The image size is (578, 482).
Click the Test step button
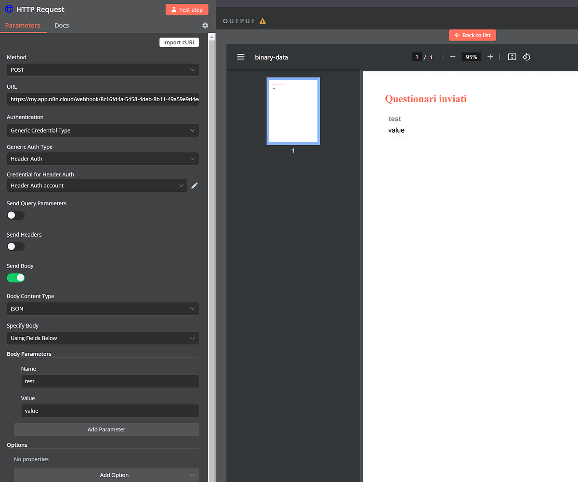(x=187, y=9)
